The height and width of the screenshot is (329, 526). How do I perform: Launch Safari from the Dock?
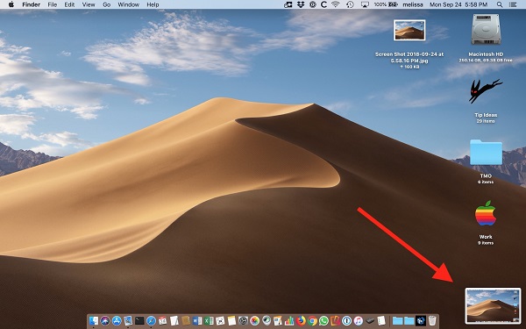coord(151,321)
